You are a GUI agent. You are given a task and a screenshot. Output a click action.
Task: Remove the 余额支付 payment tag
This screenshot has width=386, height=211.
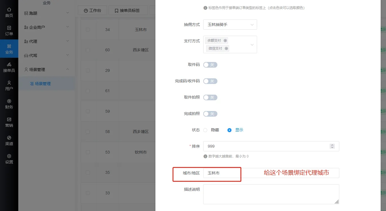tap(225, 41)
